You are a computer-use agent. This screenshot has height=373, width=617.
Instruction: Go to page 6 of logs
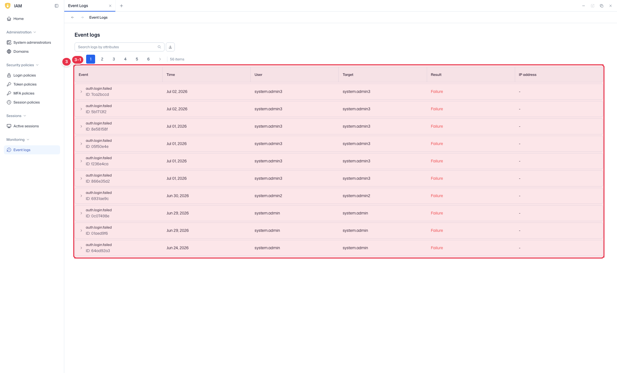tap(148, 59)
